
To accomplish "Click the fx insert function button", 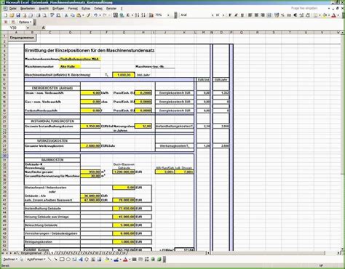I will pos(44,28).
